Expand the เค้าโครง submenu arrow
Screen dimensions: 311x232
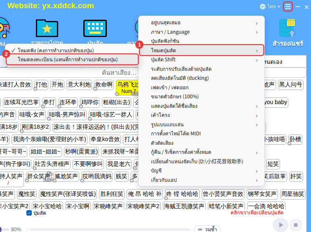click(257, 116)
